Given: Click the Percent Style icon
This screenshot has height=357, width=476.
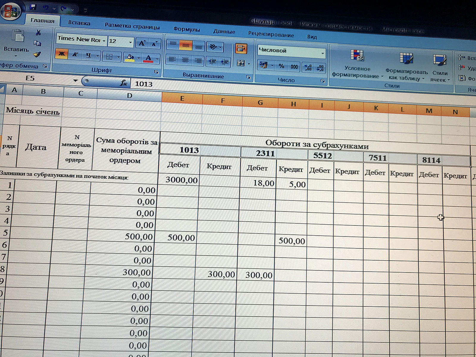Looking at the screenshot, I should (x=281, y=66).
